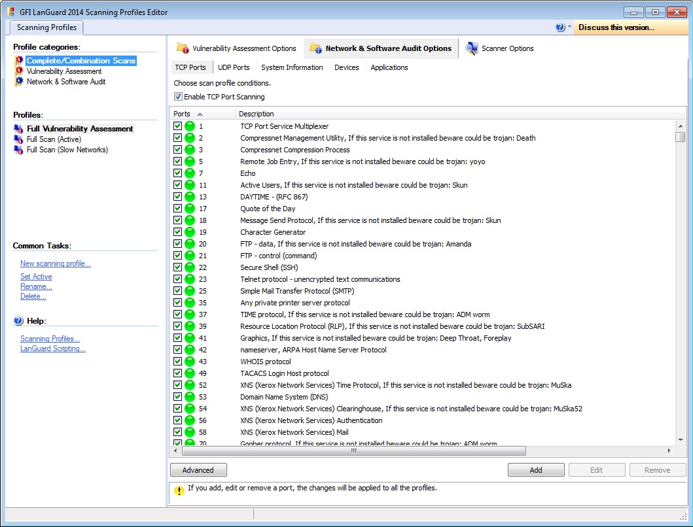Click the blue help question mark icon at top right
The width and height of the screenshot is (693, 527).
[560, 27]
